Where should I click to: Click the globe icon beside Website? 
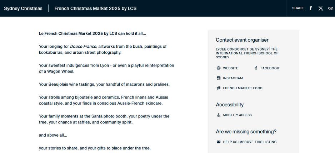pyautogui.click(x=219, y=68)
